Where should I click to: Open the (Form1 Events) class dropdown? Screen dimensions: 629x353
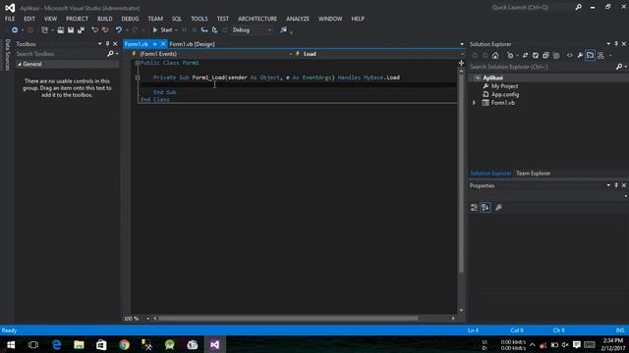(212, 54)
